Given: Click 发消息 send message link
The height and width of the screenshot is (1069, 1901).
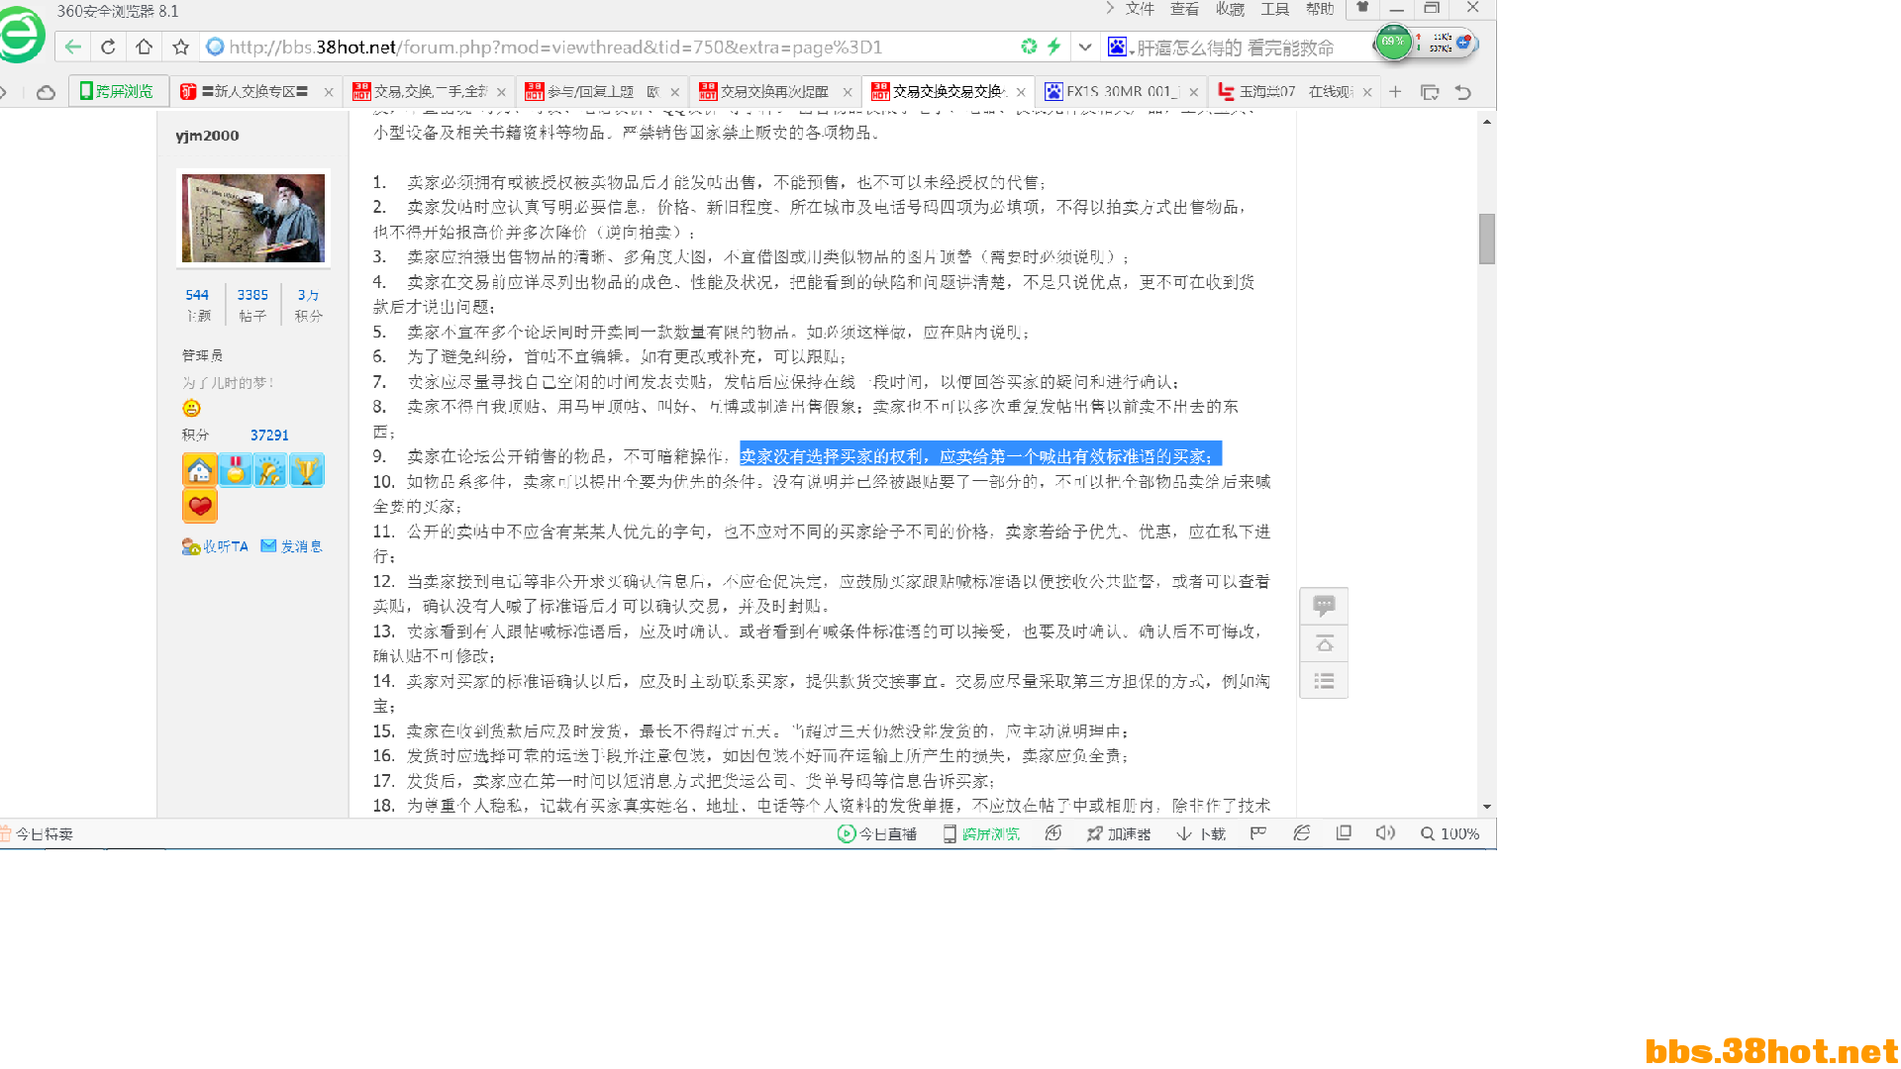Looking at the screenshot, I should pyautogui.click(x=291, y=546).
